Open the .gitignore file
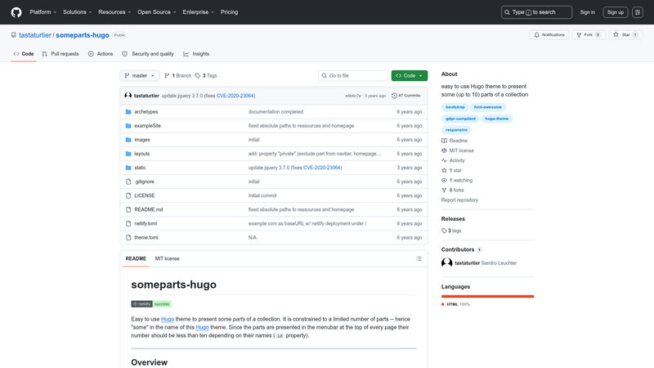Image resolution: width=654 pixels, height=368 pixels. click(x=144, y=182)
